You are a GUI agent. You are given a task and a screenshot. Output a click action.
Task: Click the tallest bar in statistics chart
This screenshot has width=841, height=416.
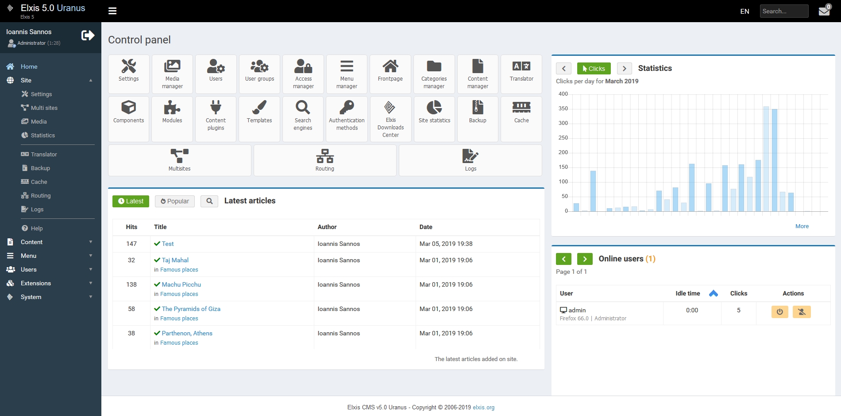(766, 159)
